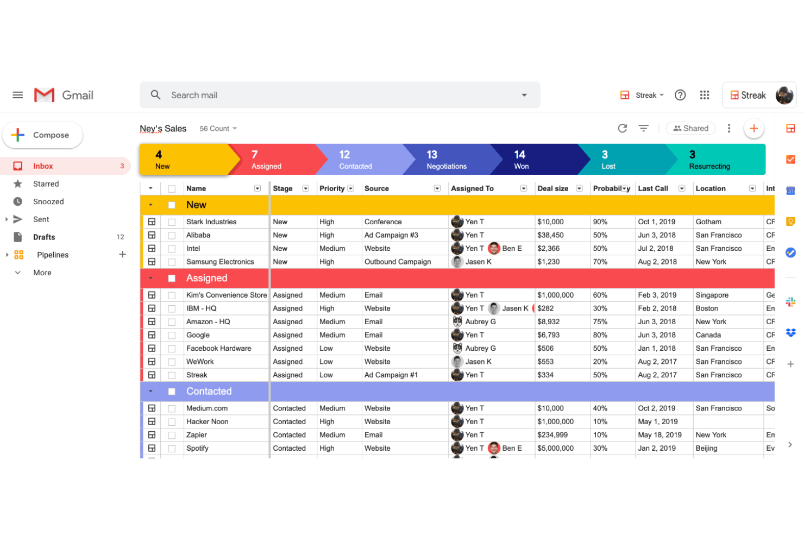Open Gmail Help
The width and height of the screenshot is (804, 536).
(680, 95)
